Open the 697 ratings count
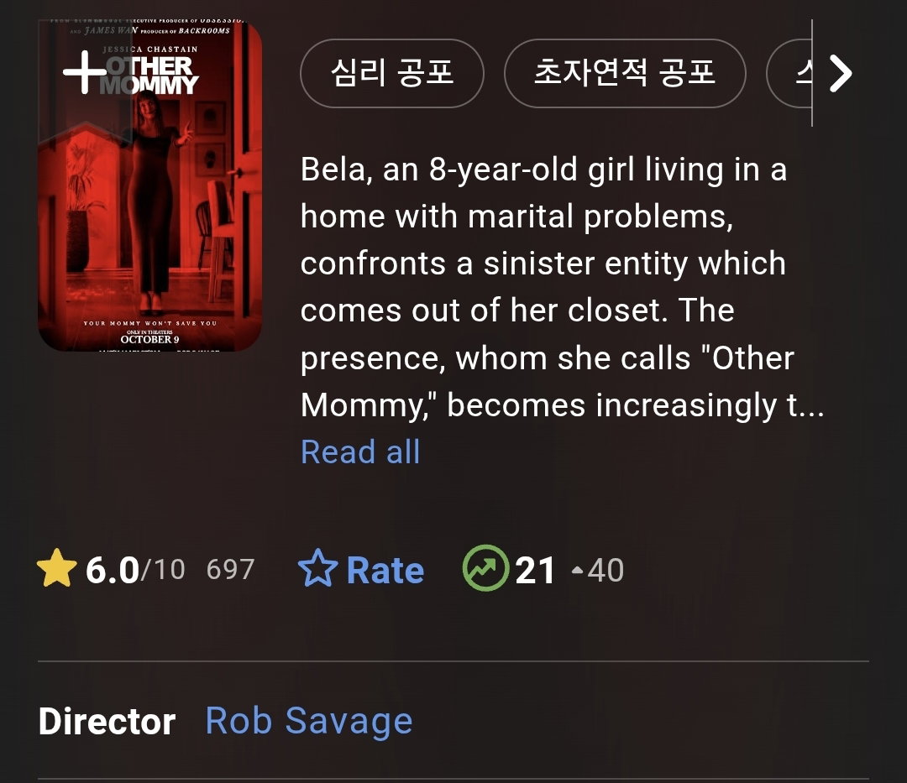Image resolution: width=907 pixels, height=783 pixels. click(x=230, y=570)
